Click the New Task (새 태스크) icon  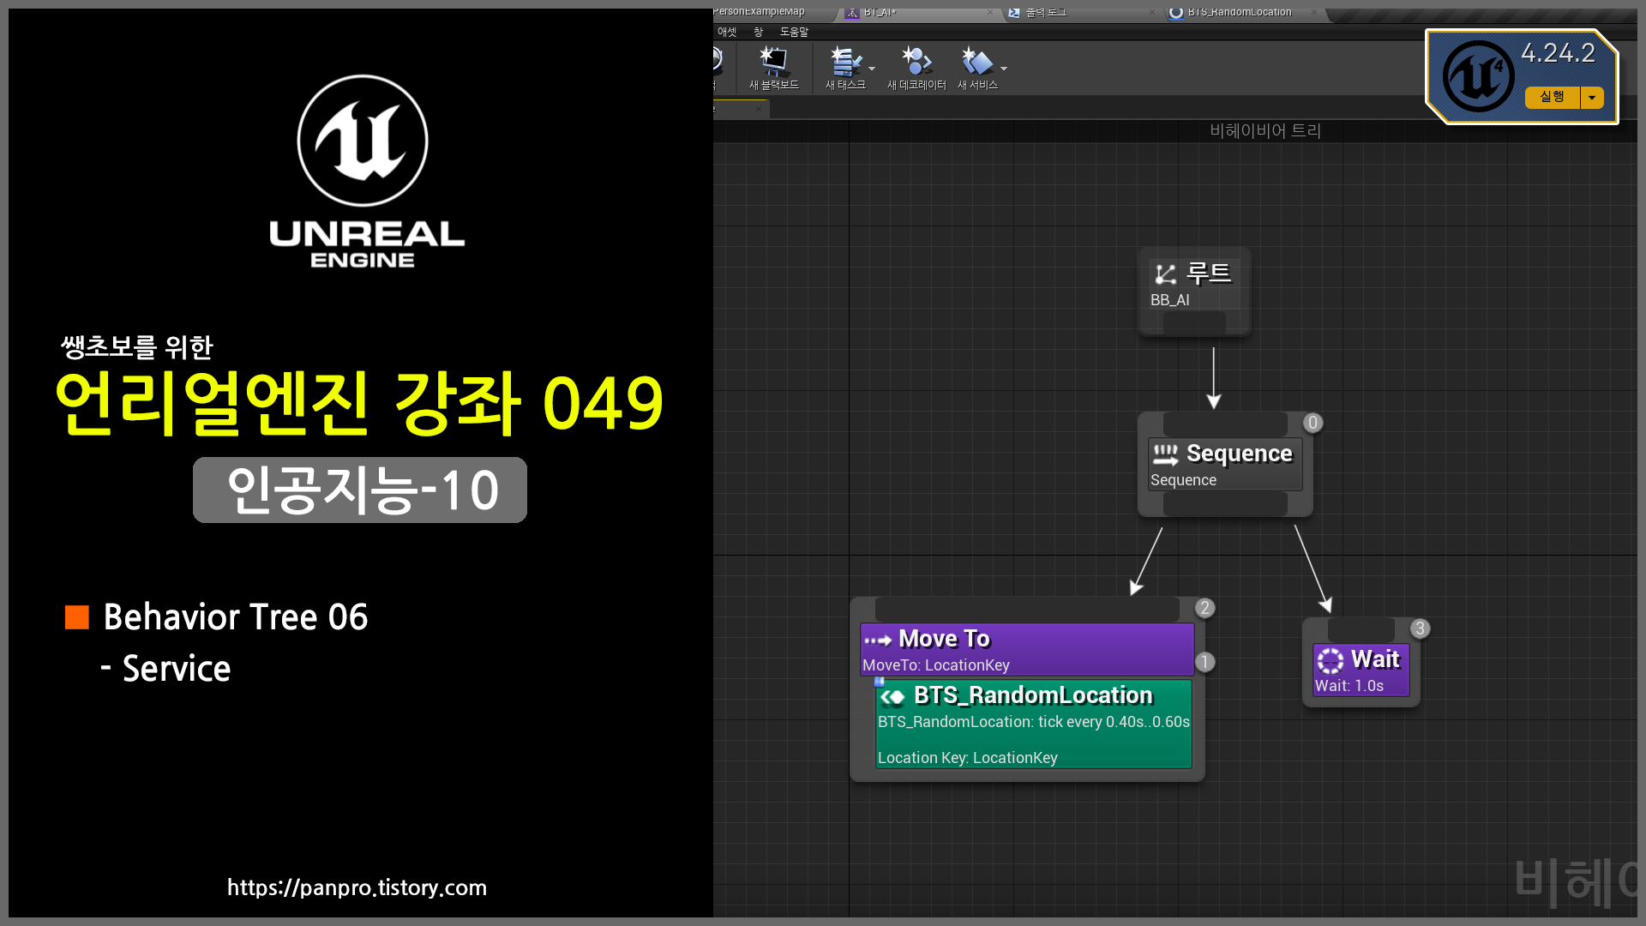[x=844, y=63]
